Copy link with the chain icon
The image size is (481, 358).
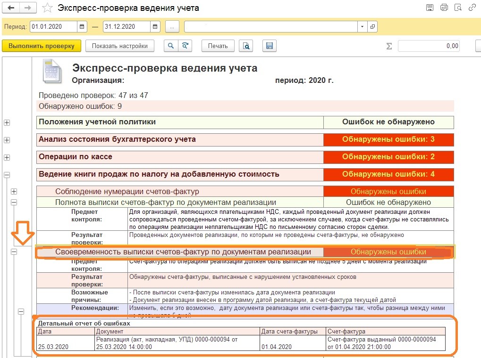[472, 8]
